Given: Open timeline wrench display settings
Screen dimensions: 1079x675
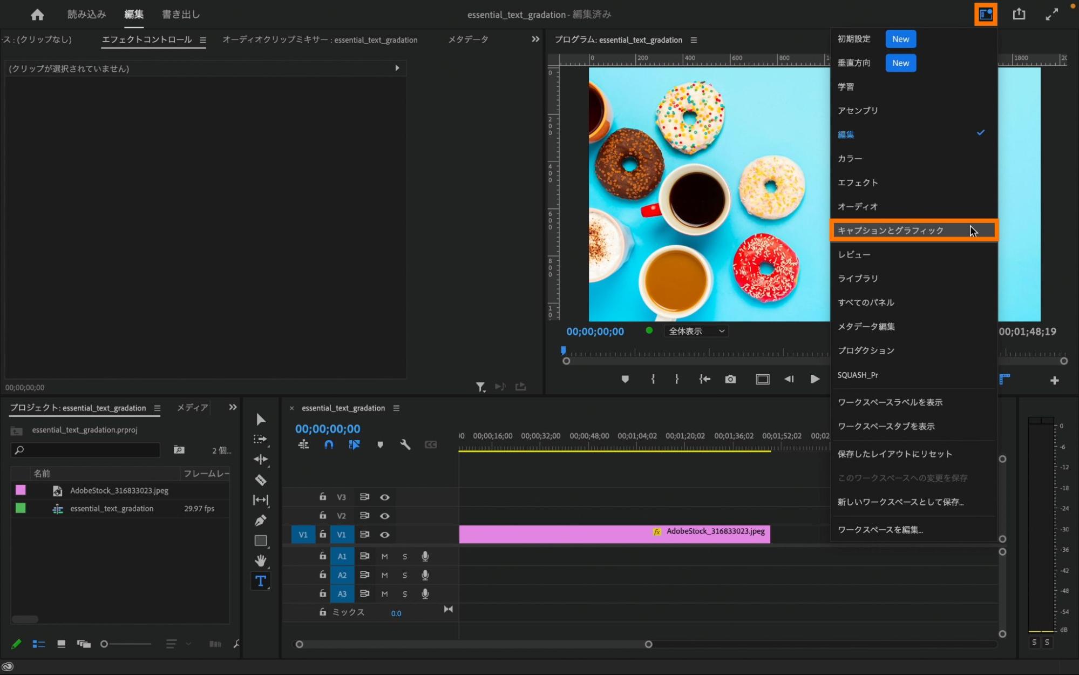Looking at the screenshot, I should pyautogui.click(x=405, y=444).
